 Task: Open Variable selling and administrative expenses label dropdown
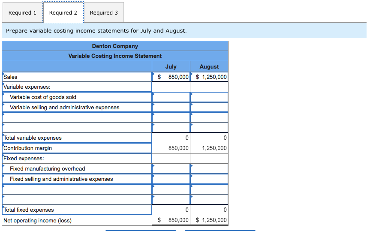tap(77, 107)
